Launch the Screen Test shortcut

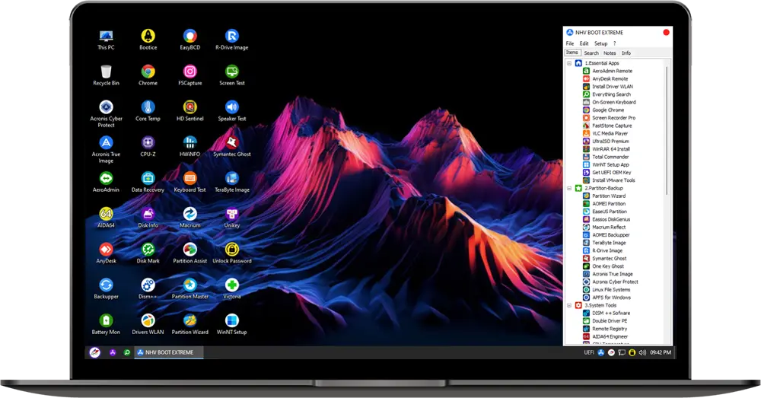pyautogui.click(x=232, y=75)
